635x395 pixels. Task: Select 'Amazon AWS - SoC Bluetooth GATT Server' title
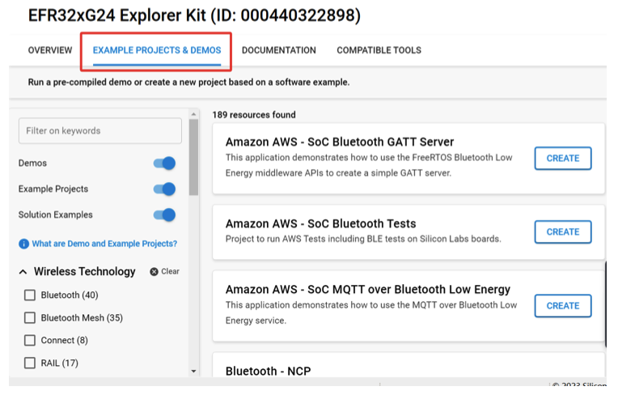tap(340, 142)
